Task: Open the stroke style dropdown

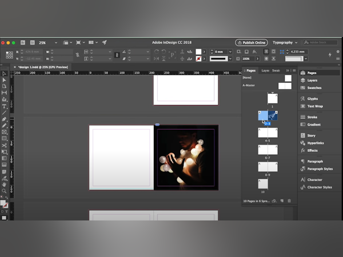Action: (230, 59)
